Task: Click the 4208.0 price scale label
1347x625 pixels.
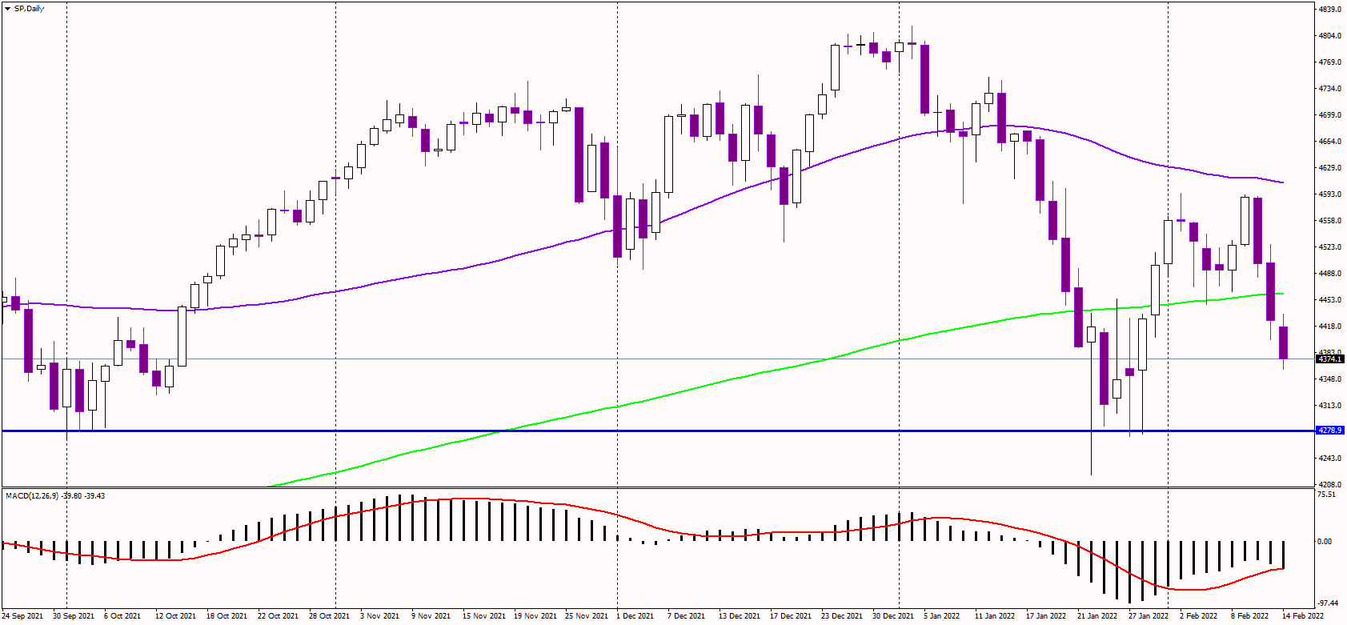Action: (x=1329, y=485)
